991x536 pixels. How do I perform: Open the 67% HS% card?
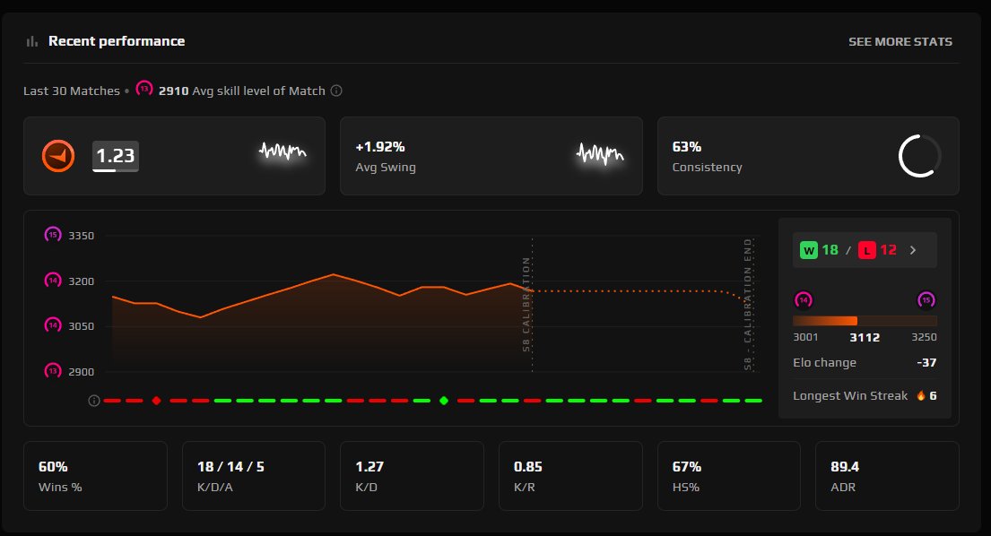729,475
